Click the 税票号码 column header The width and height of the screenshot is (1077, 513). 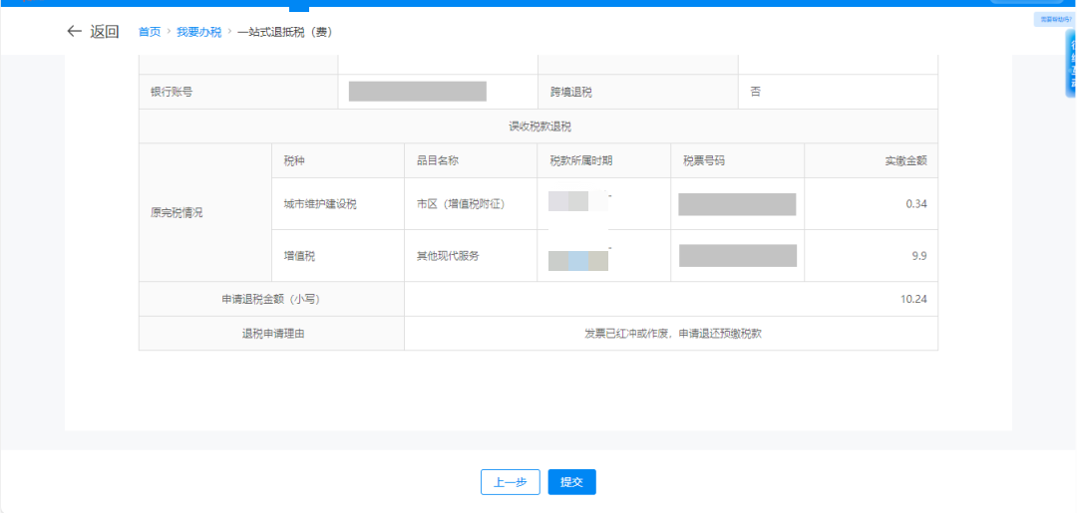737,161
